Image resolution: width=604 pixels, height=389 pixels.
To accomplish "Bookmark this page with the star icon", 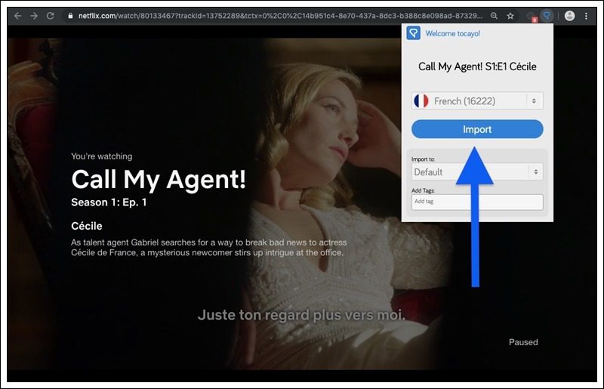I will (x=510, y=15).
